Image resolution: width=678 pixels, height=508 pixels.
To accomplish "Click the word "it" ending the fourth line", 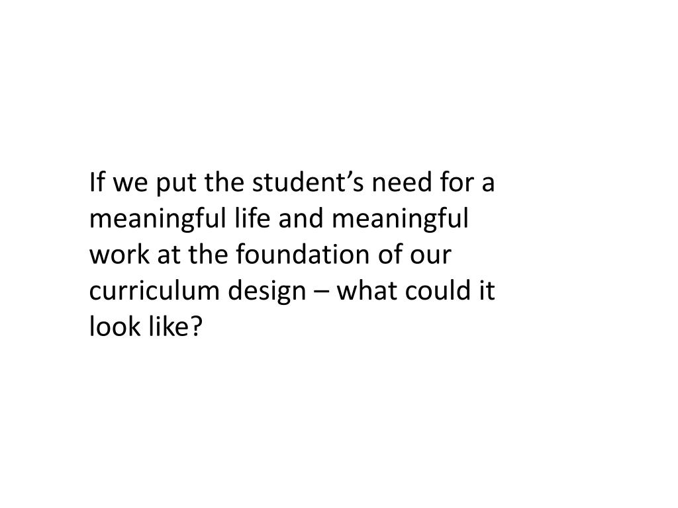I will pos(487,290).
